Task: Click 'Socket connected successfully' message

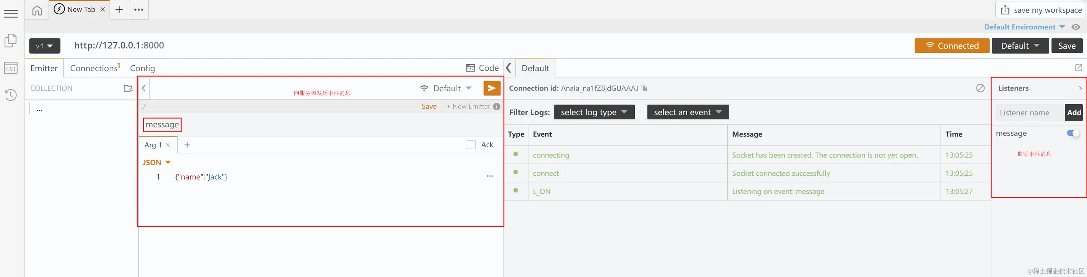Action: [x=781, y=173]
